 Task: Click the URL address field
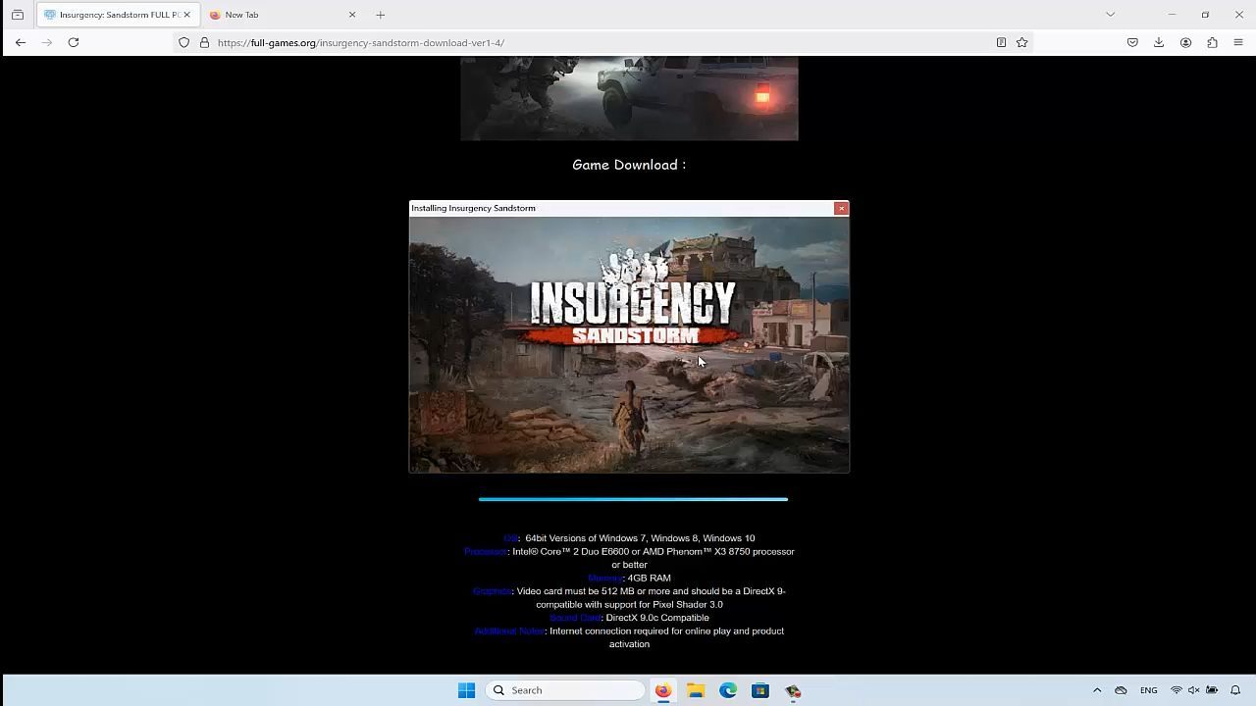pyautogui.click(x=589, y=42)
